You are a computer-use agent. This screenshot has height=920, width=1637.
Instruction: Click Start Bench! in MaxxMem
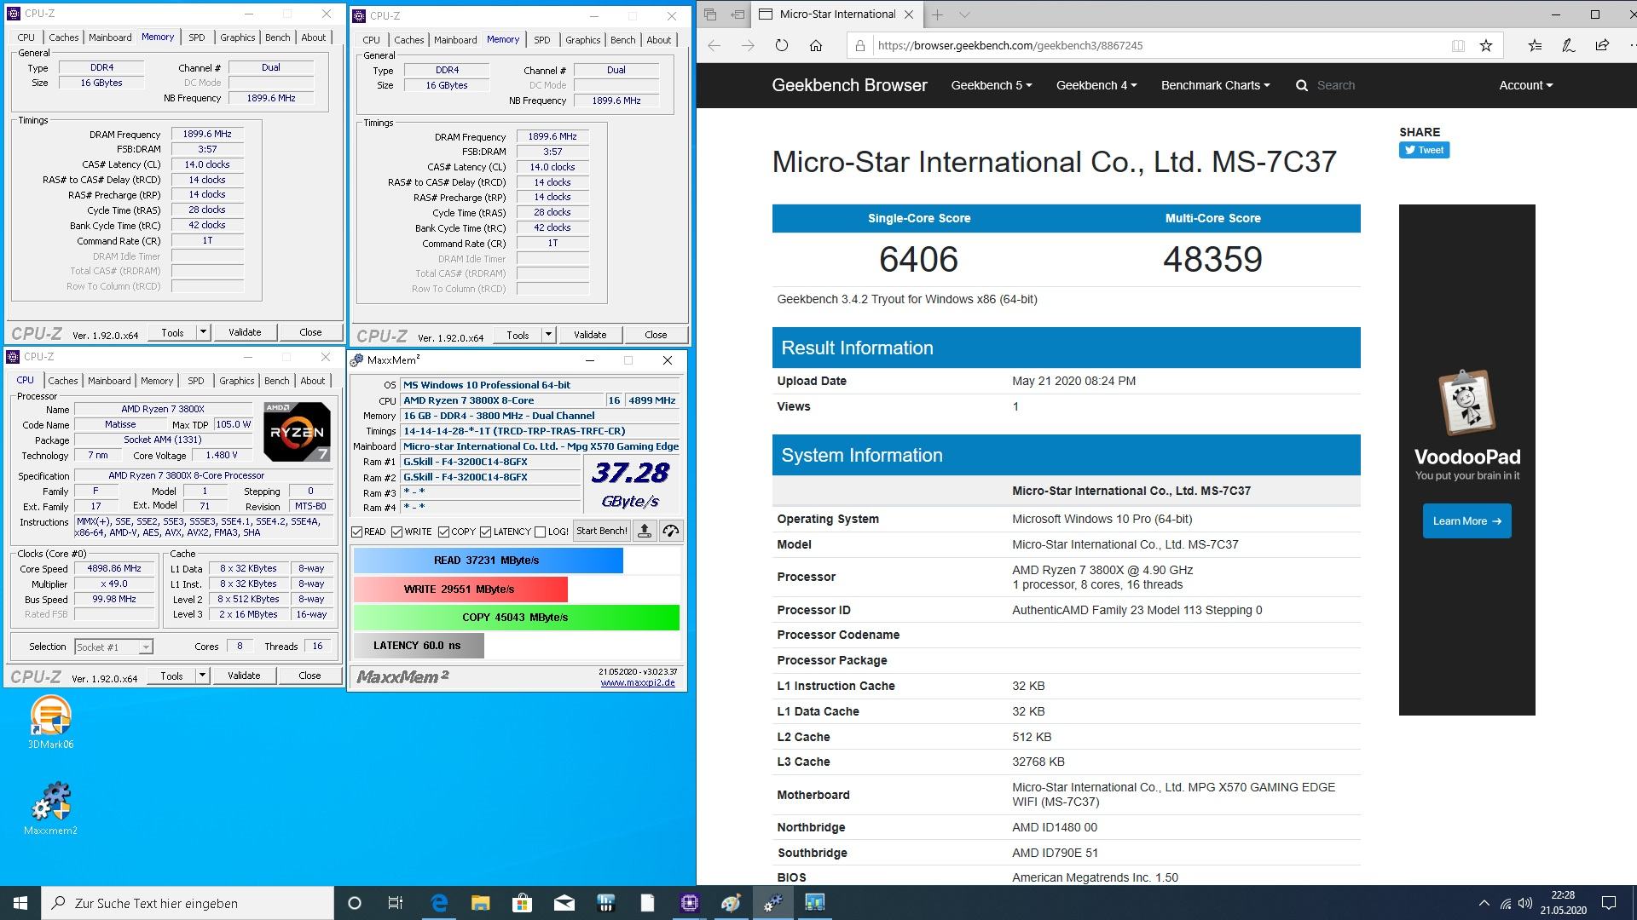pos(601,531)
